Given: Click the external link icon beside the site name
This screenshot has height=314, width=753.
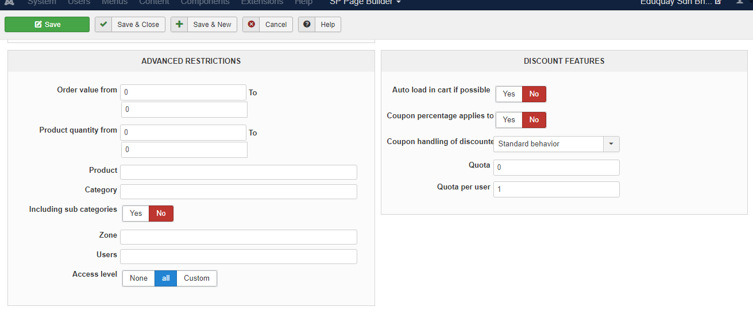Looking at the screenshot, I should pos(717,2).
